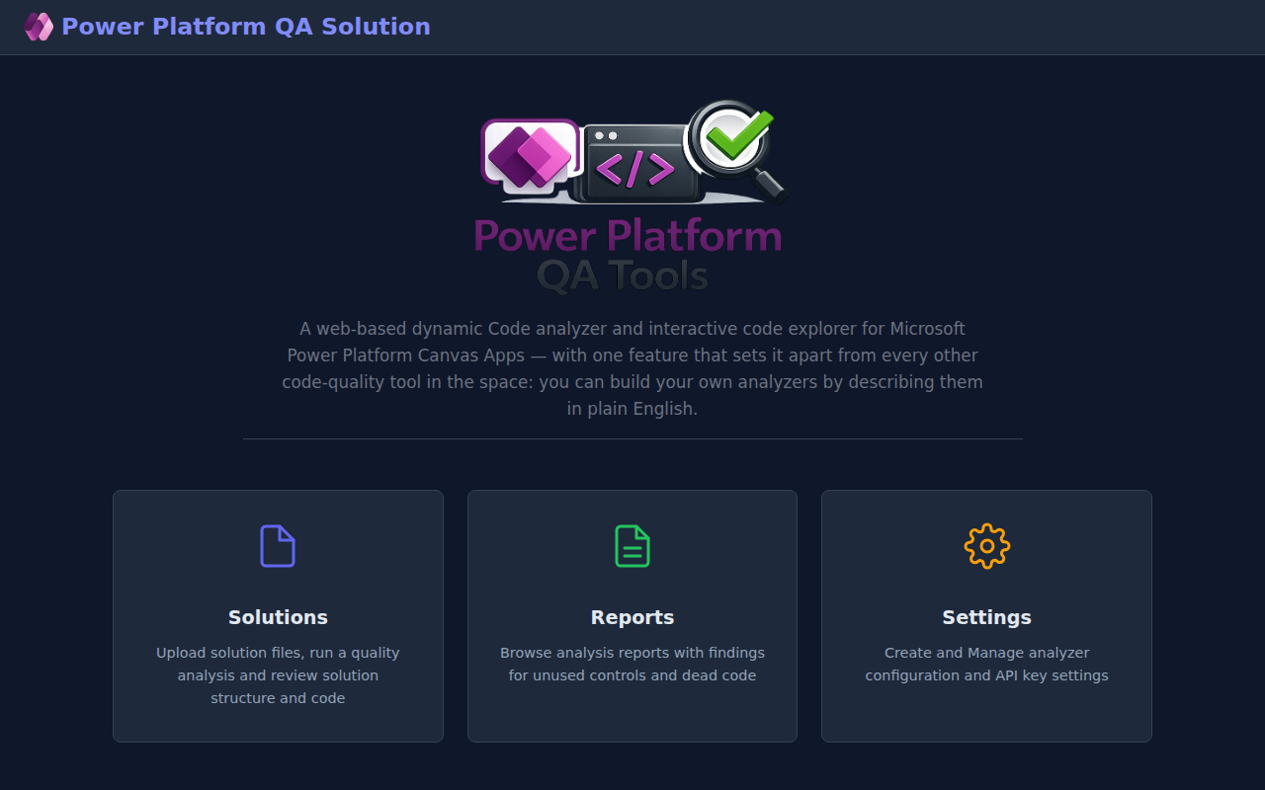Click the orange Settings gear icon
The height and width of the screenshot is (790, 1265).
[x=986, y=545]
